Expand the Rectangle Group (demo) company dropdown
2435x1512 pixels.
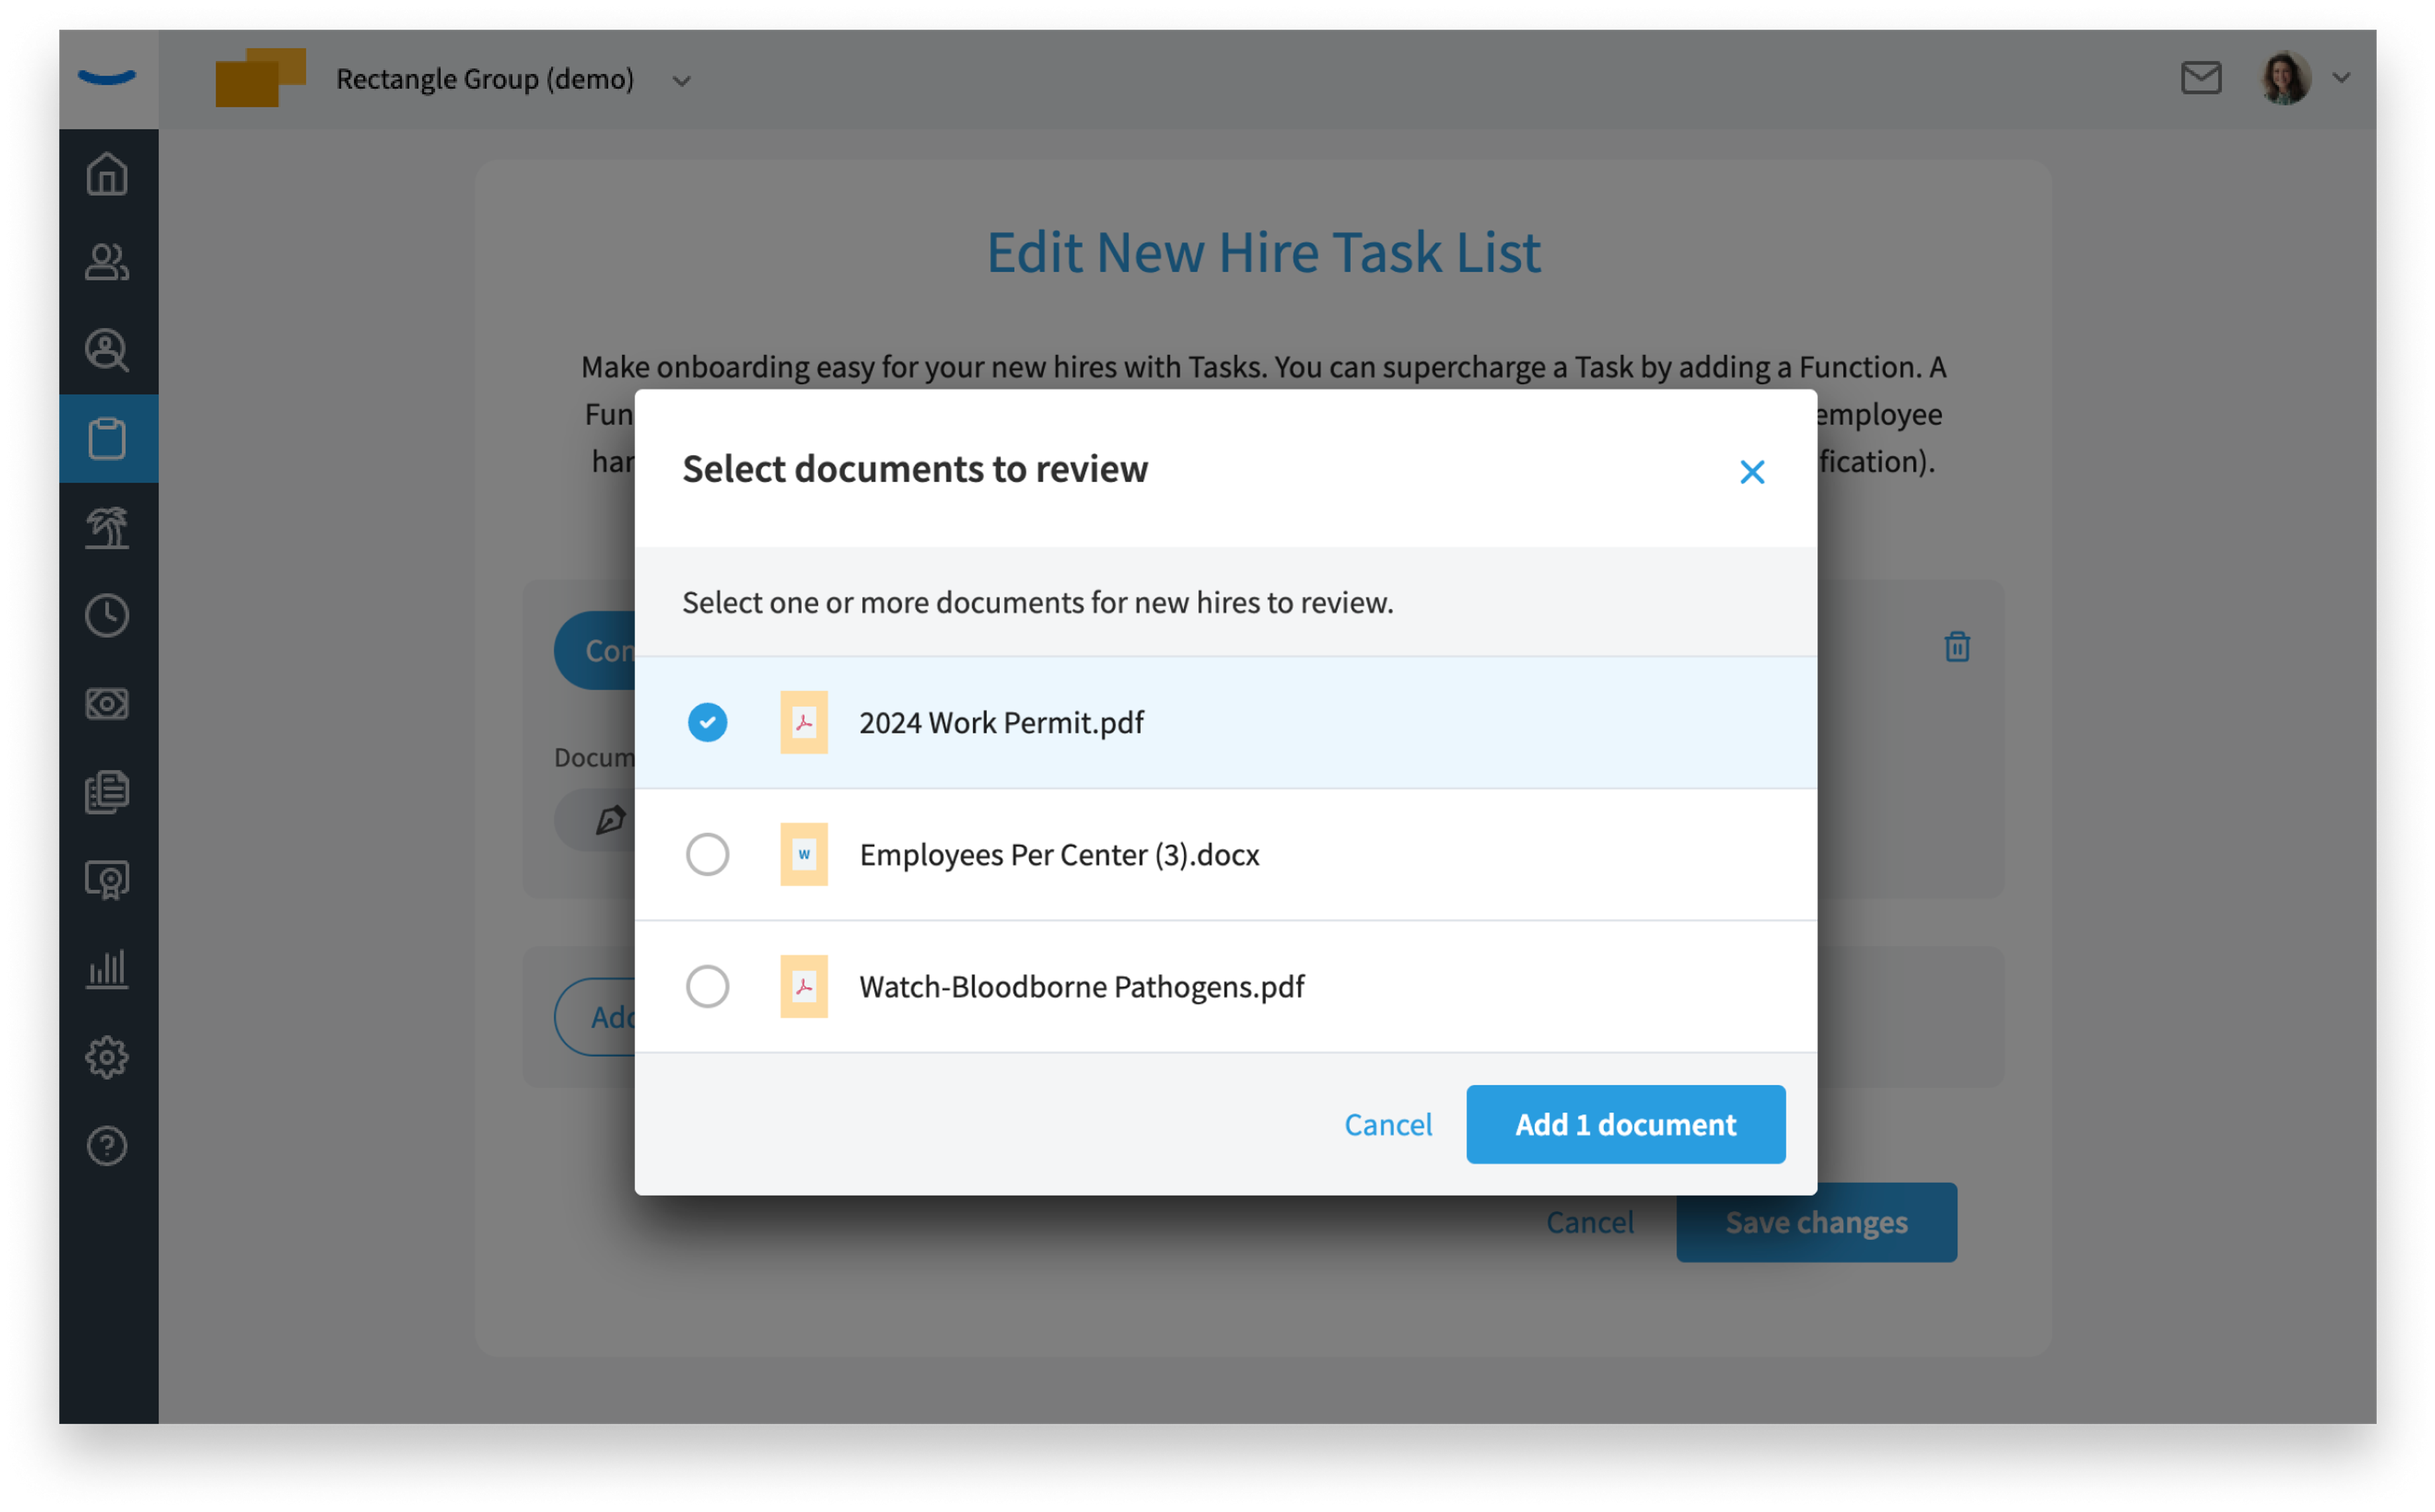(681, 80)
